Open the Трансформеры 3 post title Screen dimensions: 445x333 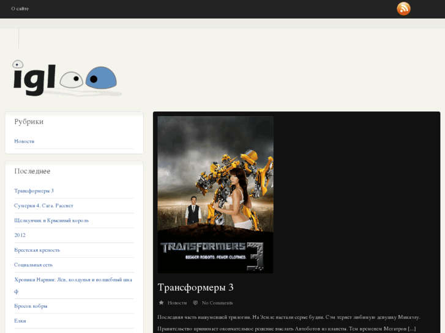(195, 287)
